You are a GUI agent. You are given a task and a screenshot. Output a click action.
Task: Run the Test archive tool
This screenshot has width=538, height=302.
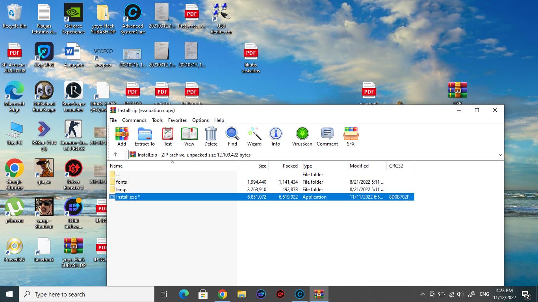click(168, 136)
